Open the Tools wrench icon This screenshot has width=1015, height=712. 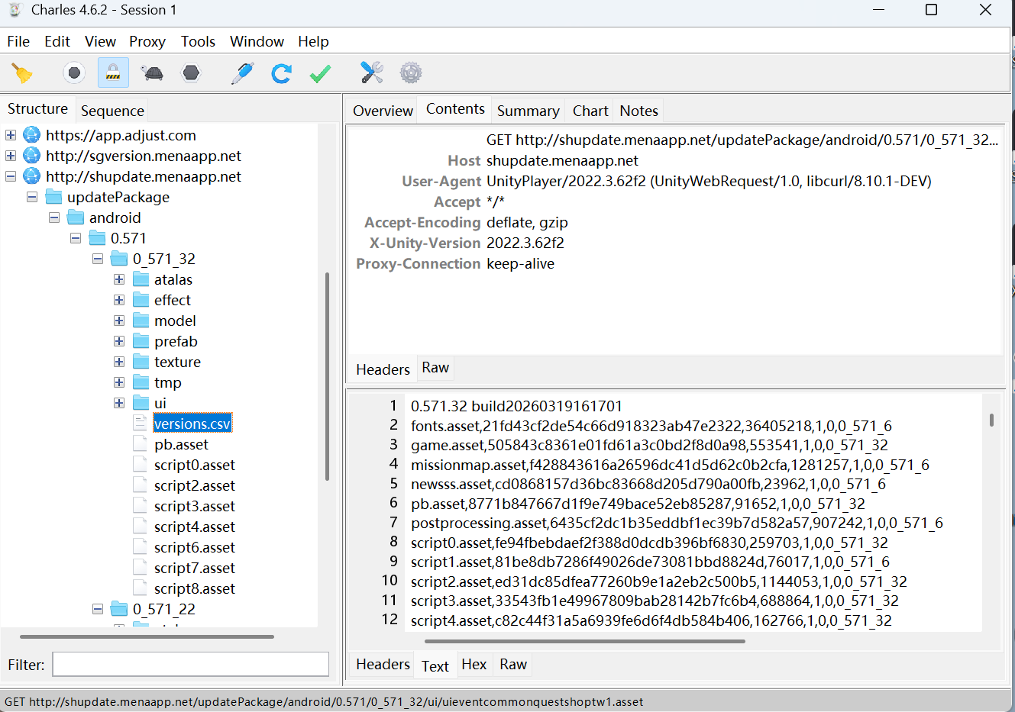pyautogui.click(x=372, y=73)
